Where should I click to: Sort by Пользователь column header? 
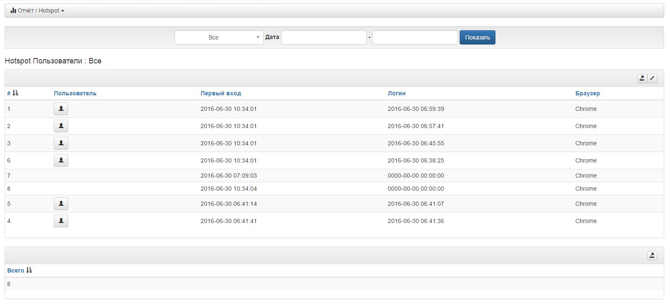coord(75,93)
